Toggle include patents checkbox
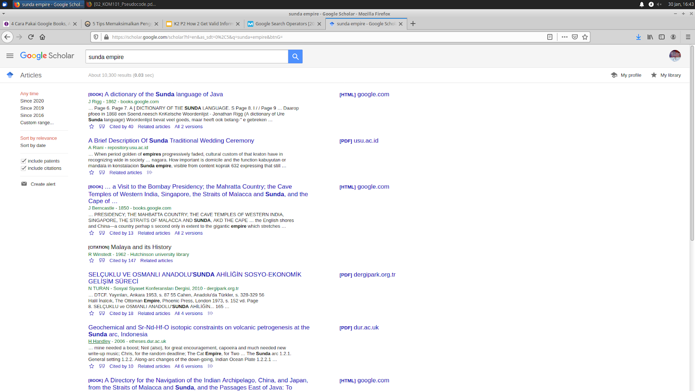 click(23, 161)
